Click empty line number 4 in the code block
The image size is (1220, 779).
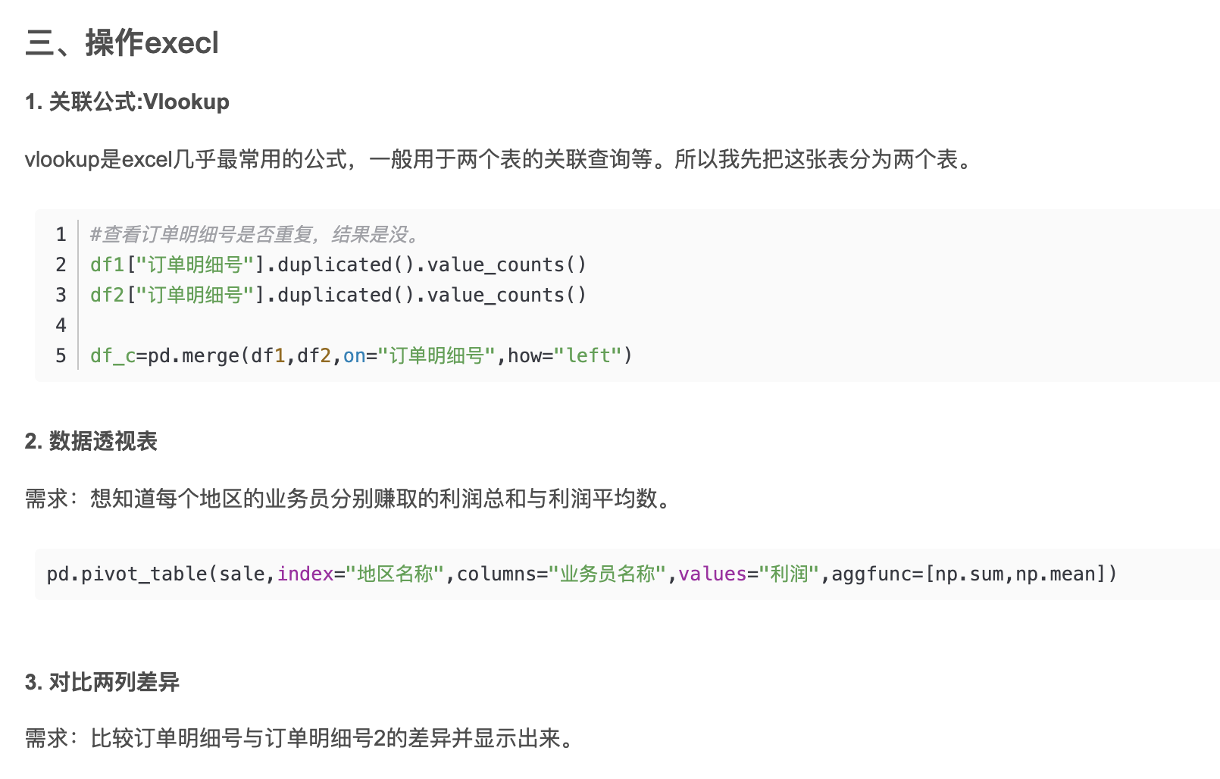coord(61,325)
